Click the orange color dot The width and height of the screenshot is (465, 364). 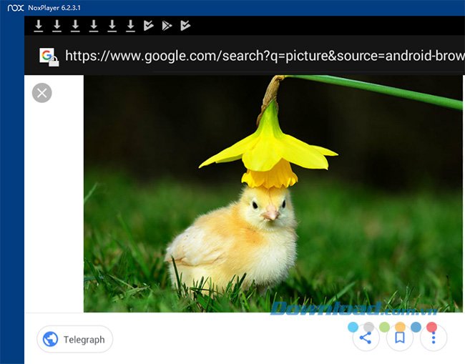[400, 327]
